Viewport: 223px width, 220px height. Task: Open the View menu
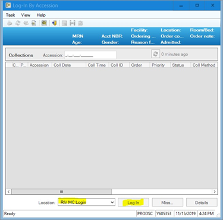pos(26,15)
